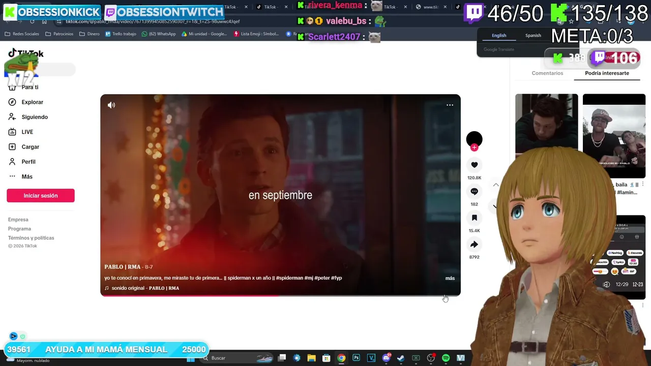This screenshot has width=651, height=366.
Task: Pause the video by clicking the player
Action: coord(280,195)
